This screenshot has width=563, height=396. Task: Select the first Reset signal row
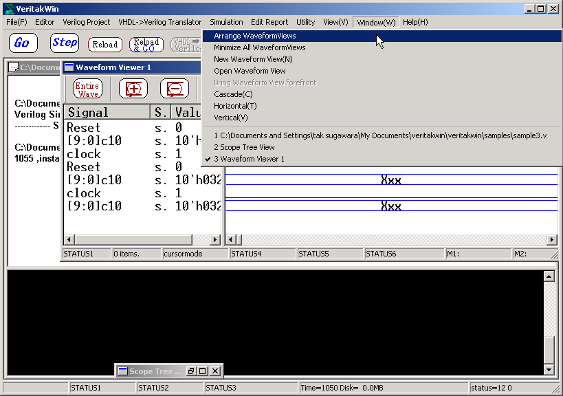tap(84, 128)
